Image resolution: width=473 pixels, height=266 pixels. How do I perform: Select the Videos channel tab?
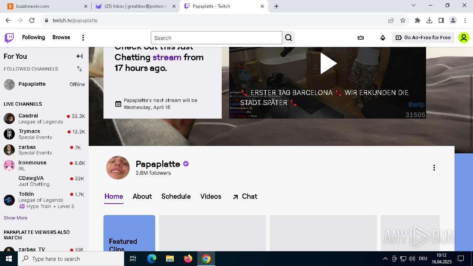211,197
